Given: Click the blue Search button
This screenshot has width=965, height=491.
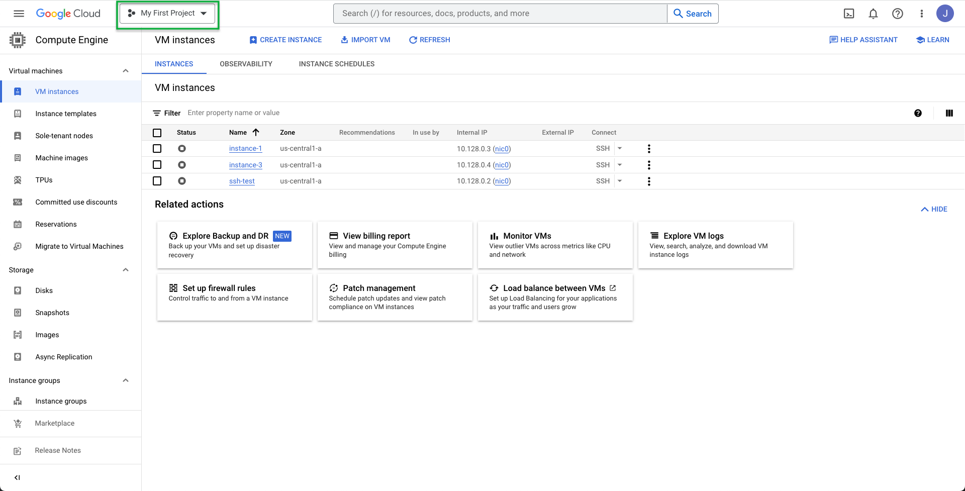Looking at the screenshot, I should point(693,14).
